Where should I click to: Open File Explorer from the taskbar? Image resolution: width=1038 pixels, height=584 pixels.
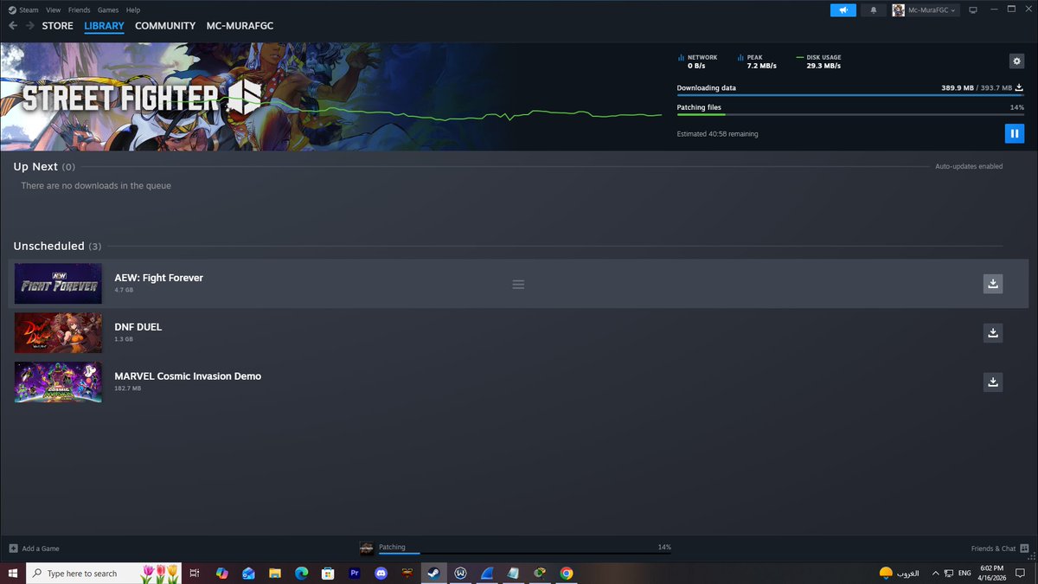275,573
